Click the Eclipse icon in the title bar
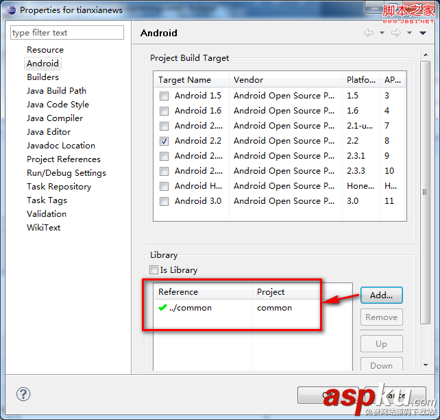The image size is (440, 420). click(11, 10)
